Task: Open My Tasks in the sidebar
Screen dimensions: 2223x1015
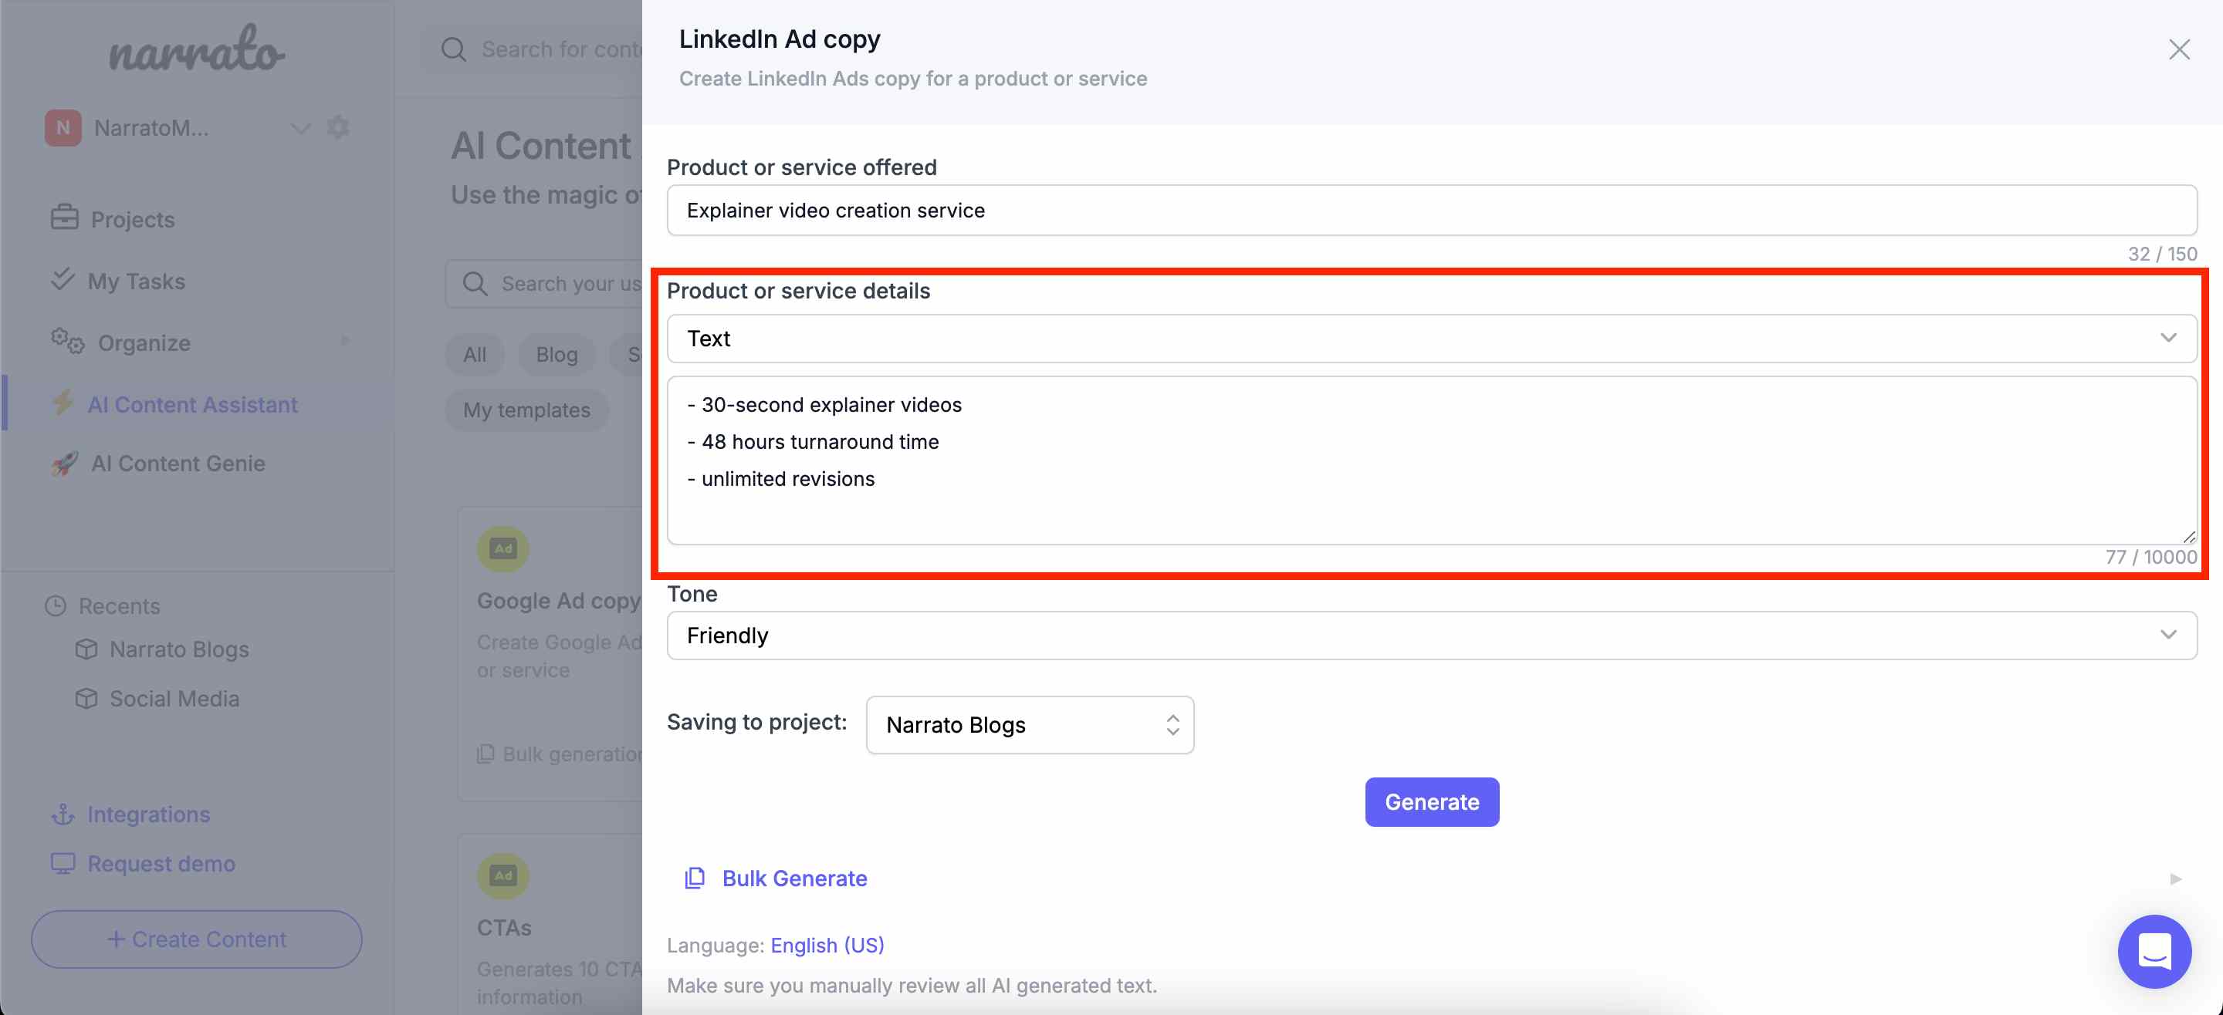Action: click(137, 281)
